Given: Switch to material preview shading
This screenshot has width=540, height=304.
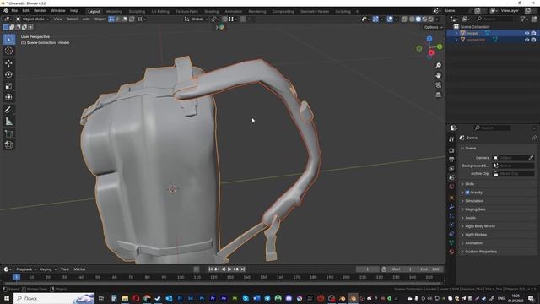Looking at the screenshot, I should (x=424, y=19).
